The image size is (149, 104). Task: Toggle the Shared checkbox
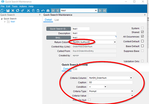pos(142,32)
